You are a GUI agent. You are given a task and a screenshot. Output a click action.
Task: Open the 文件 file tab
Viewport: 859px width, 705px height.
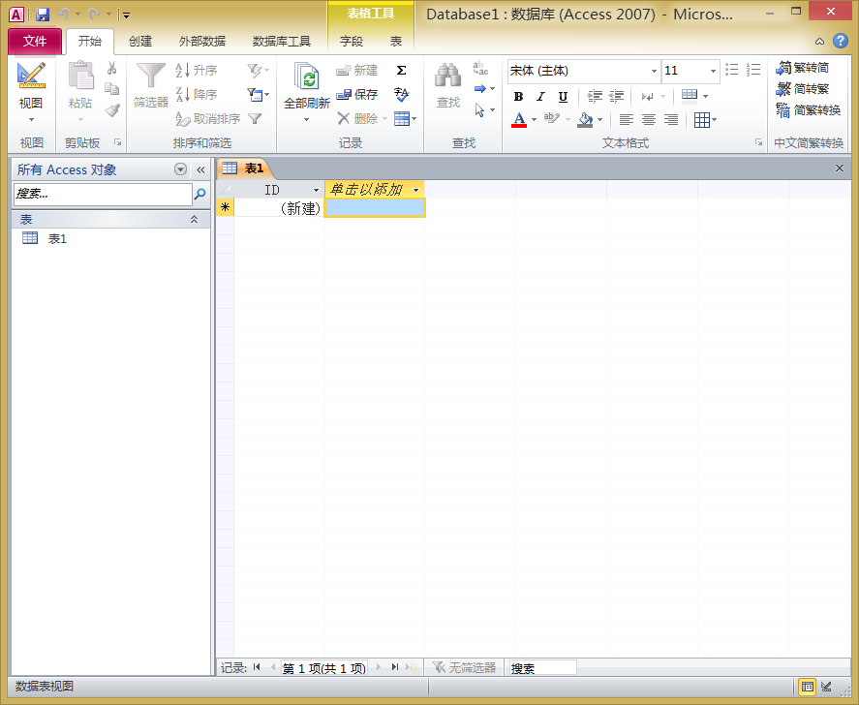(35, 41)
